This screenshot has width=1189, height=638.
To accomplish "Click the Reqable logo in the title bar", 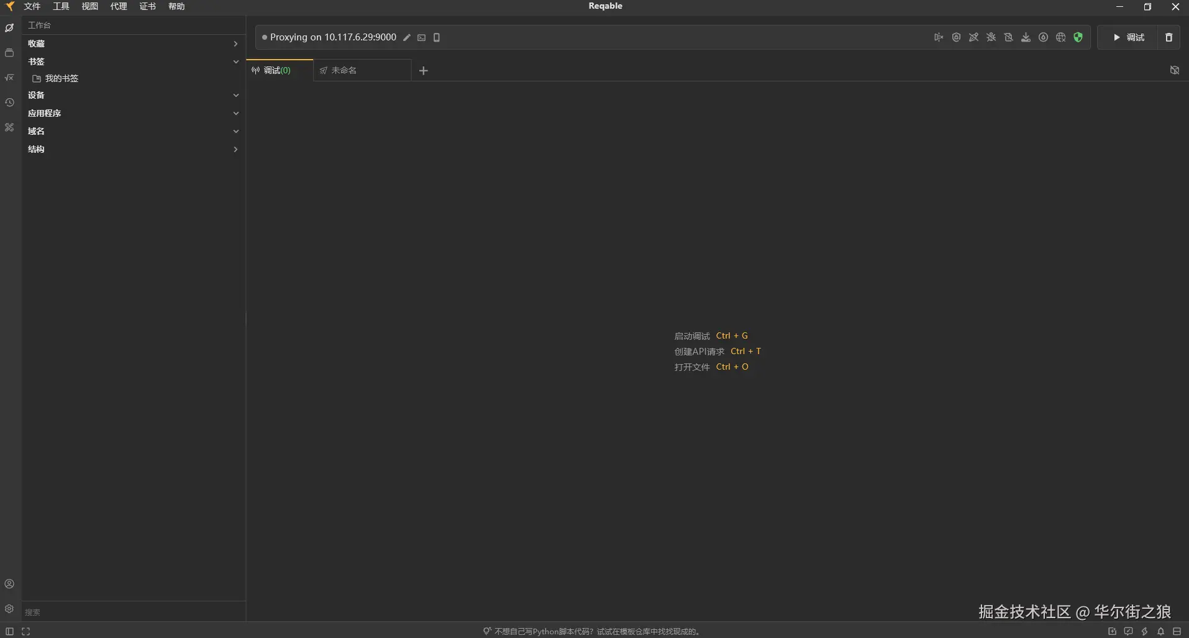I will 10,6.
